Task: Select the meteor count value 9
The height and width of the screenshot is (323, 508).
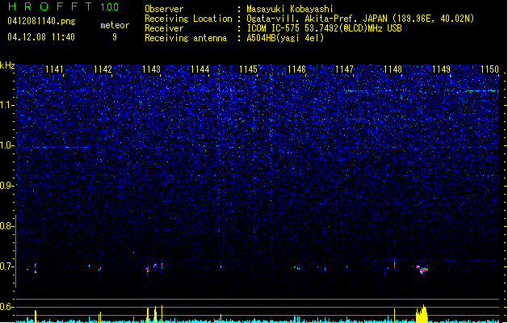Action: pyautogui.click(x=115, y=37)
